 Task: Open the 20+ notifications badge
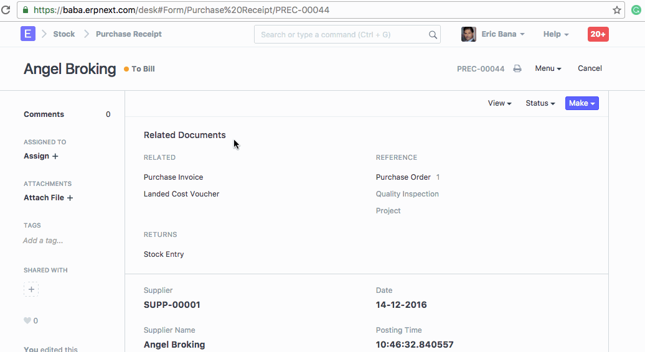[x=598, y=34]
